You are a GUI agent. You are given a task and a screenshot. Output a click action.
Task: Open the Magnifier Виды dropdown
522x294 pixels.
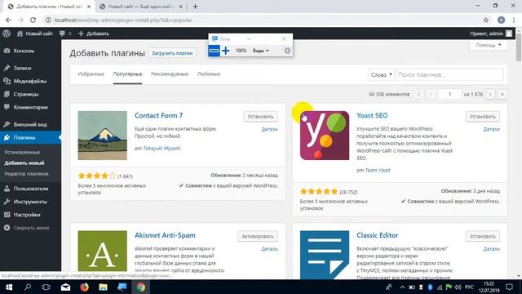point(261,51)
